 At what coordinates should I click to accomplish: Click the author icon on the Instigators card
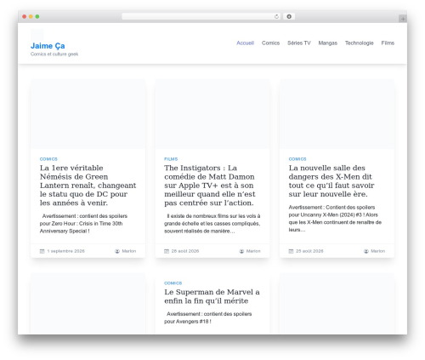(241, 251)
